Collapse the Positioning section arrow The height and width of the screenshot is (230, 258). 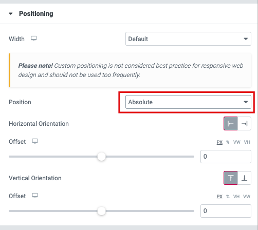[x=11, y=14]
